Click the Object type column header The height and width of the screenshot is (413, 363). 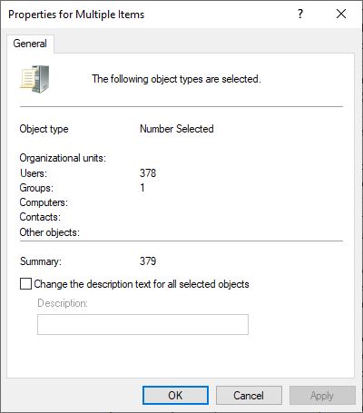(44, 129)
